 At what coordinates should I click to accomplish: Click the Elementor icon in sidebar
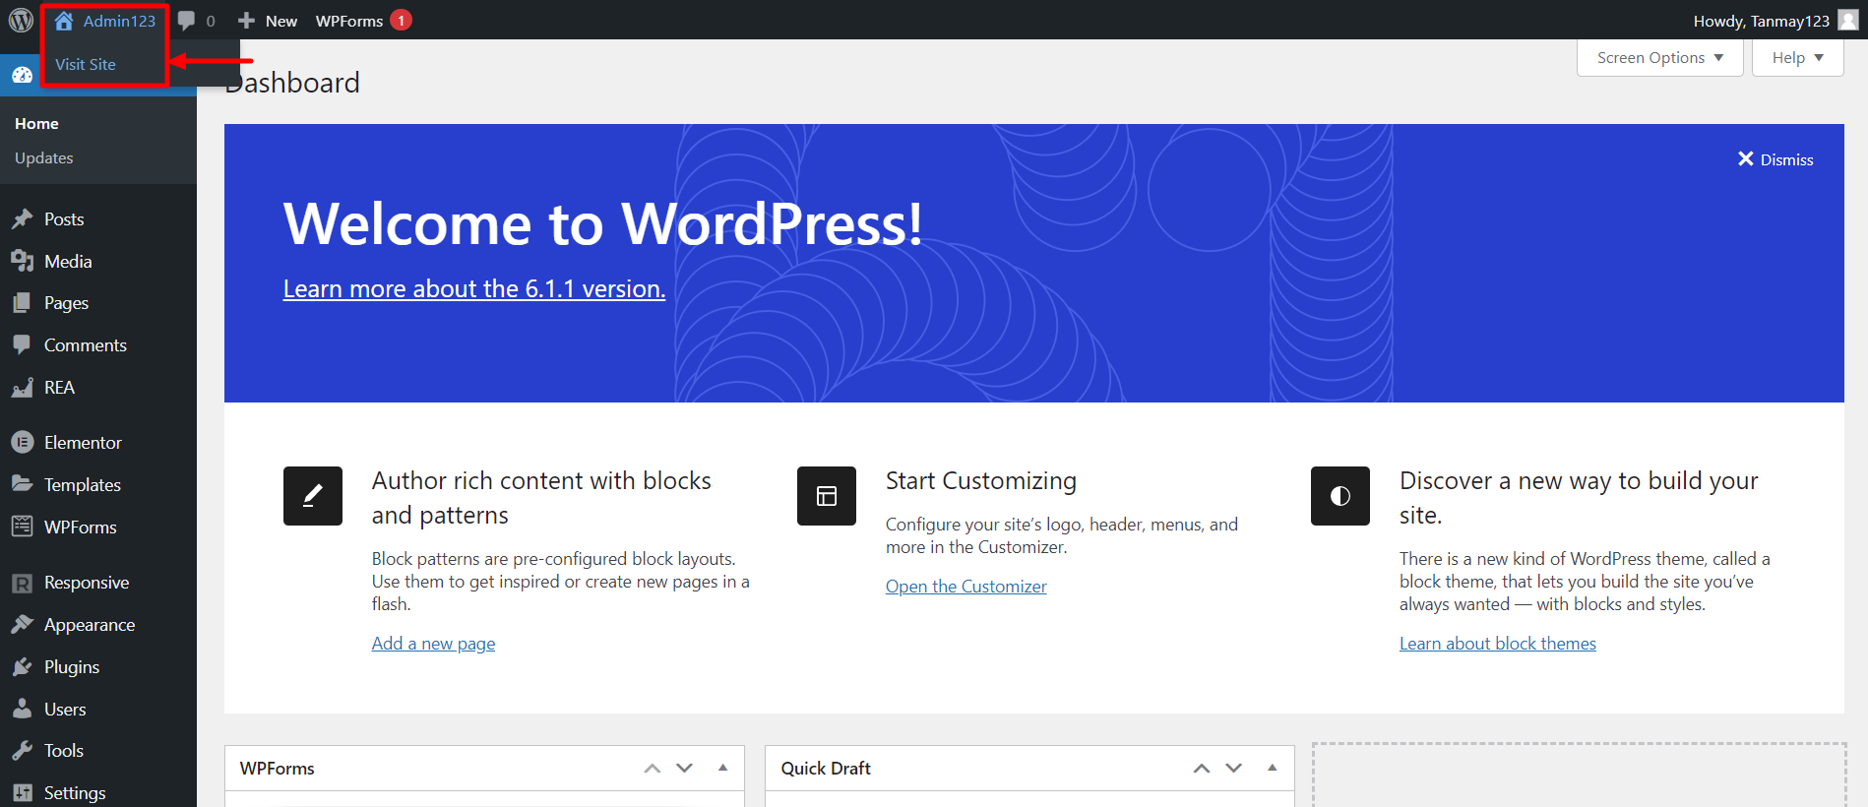[x=22, y=442]
